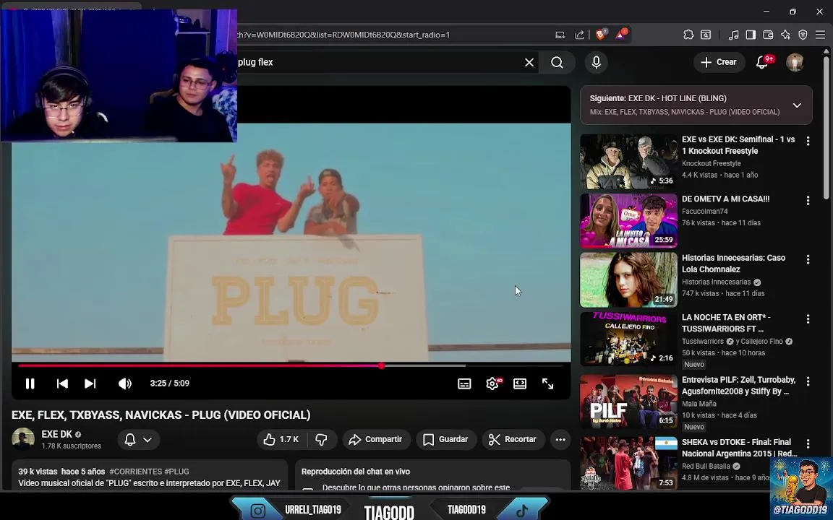This screenshot has height=520, width=833.
Task: Open Historias Innecesarias Lola Chomnalez thumbnail
Action: (x=628, y=279)
